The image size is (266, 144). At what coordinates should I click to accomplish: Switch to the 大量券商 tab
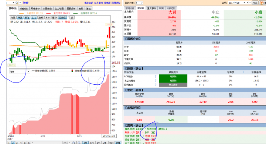point(47,8)
